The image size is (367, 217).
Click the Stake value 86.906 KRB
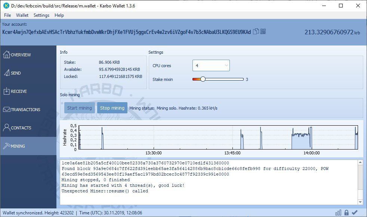coord(109,62)
